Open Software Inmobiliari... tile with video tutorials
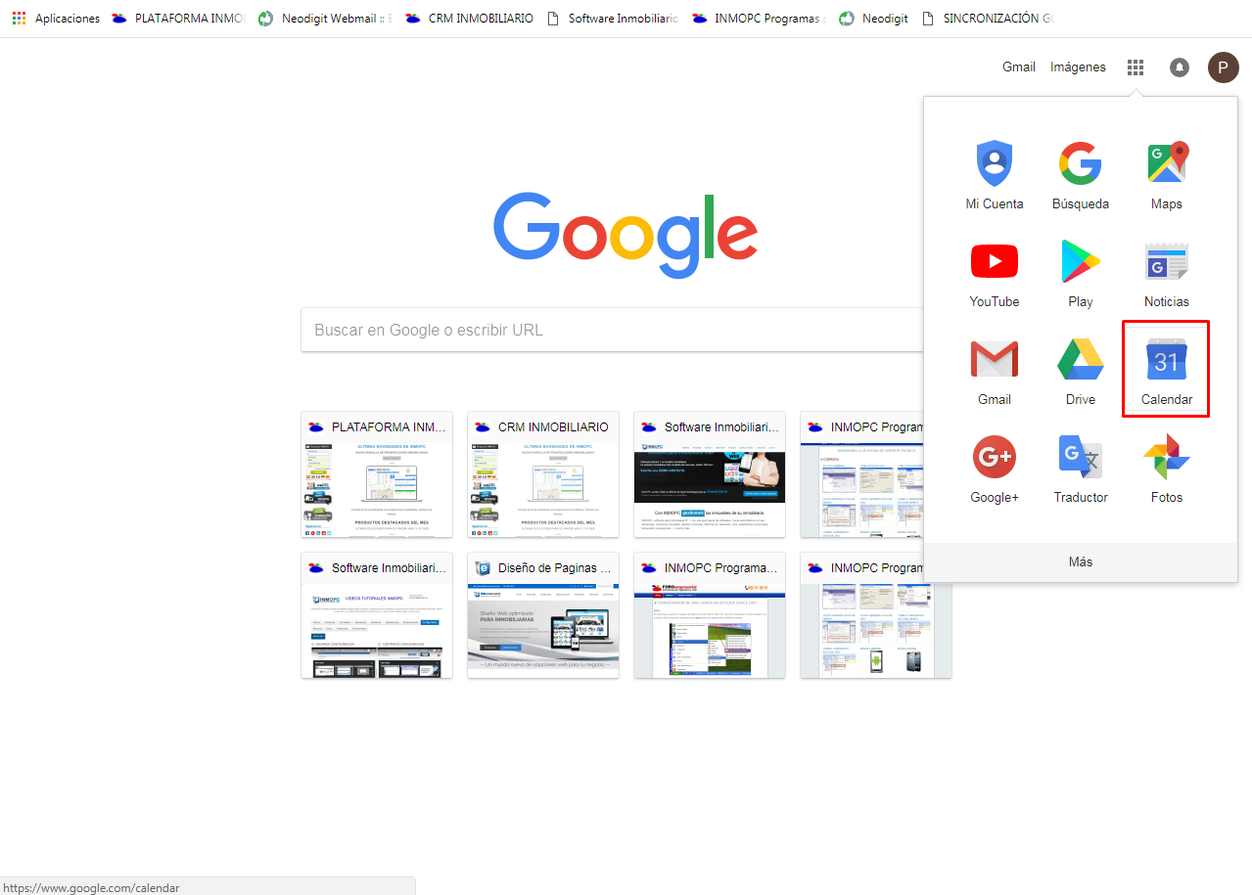This screenshot has height=895, width=1252. [377, 615]
